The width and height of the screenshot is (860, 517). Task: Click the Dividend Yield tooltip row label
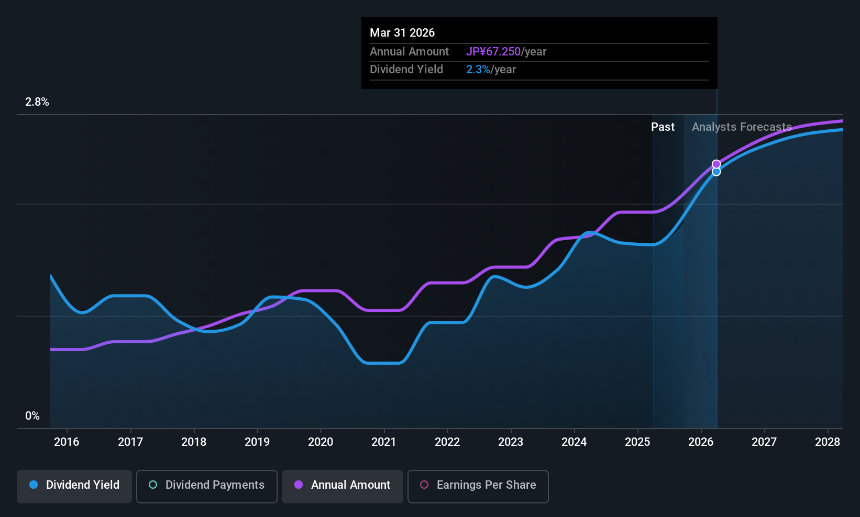pyautogui.click(x=406, y=70)
